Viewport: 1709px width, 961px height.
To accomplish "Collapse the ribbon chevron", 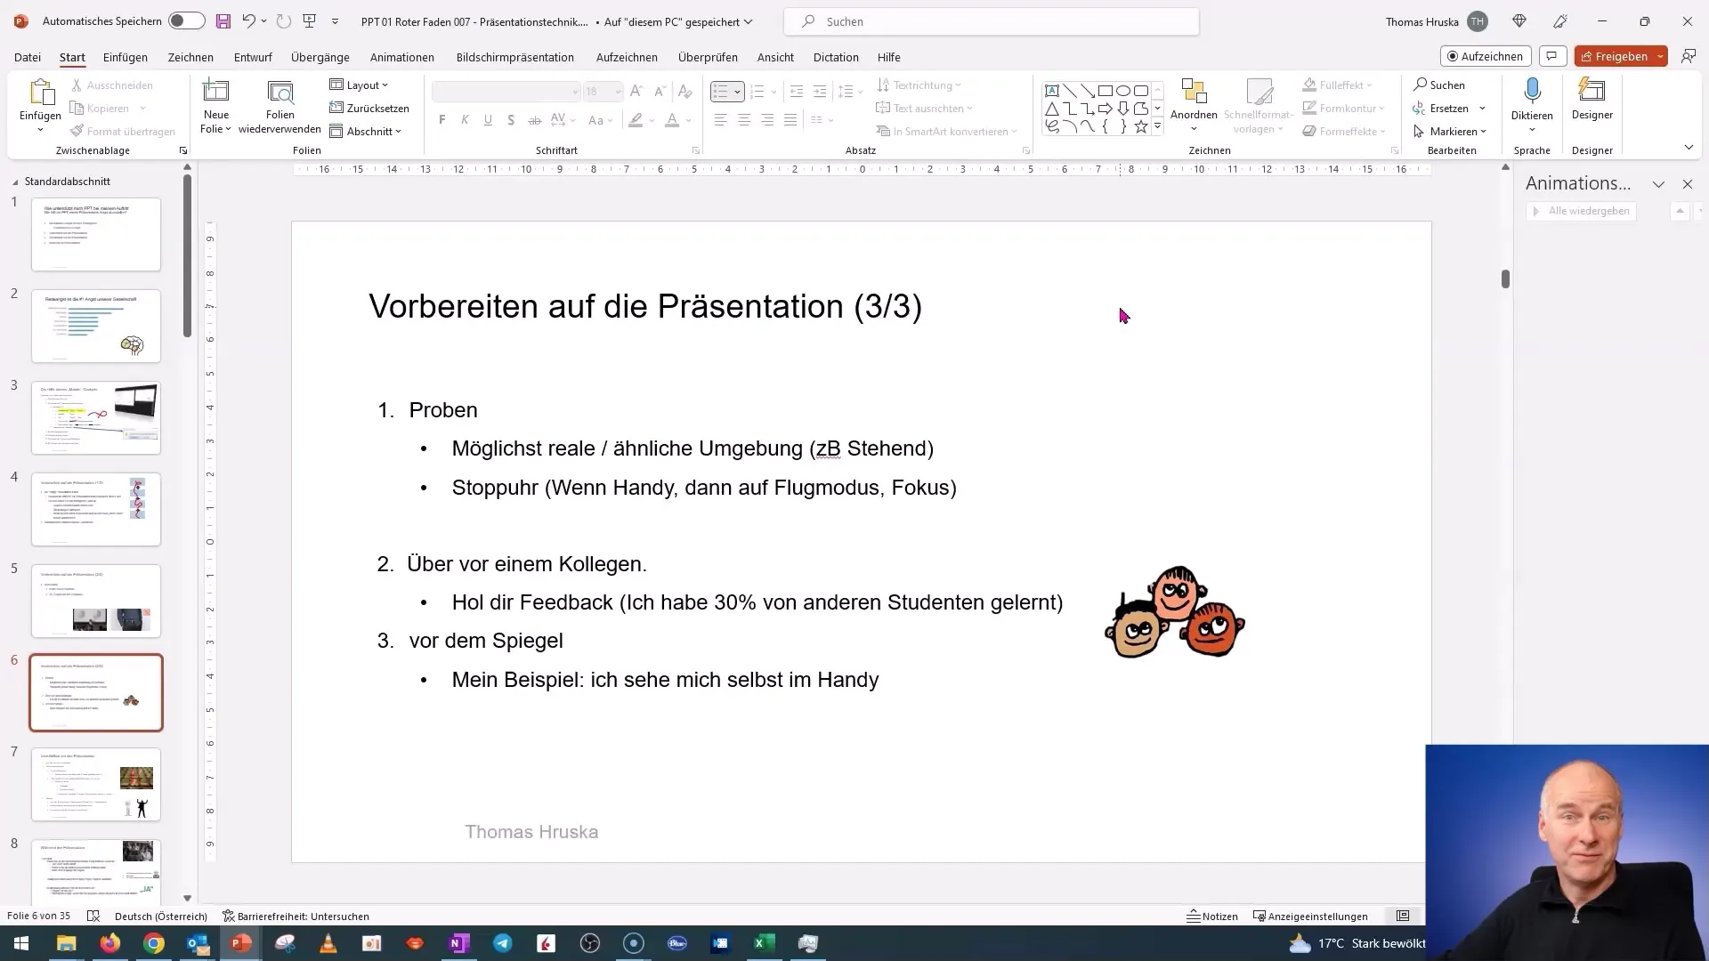I will (1689, 148).
